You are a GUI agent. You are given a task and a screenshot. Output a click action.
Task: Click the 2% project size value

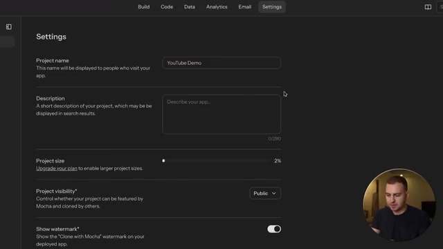click(278, 160)
